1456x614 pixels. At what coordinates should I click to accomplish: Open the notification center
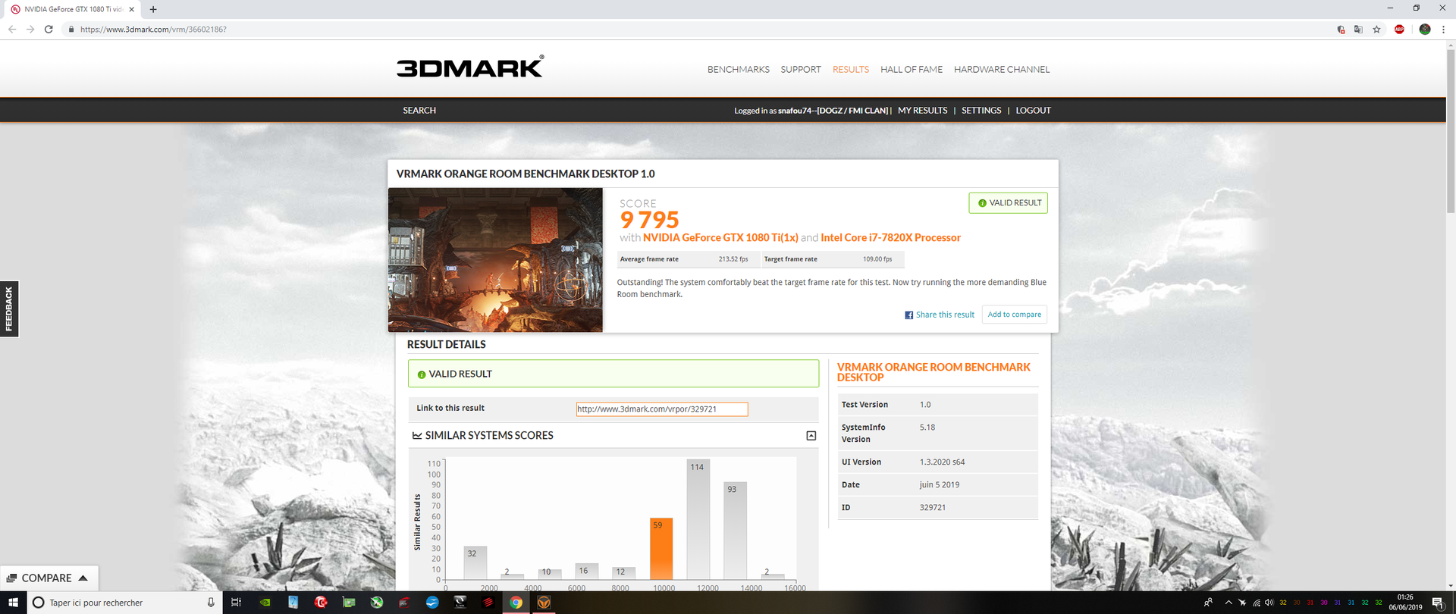click(x=1437, y=603)
